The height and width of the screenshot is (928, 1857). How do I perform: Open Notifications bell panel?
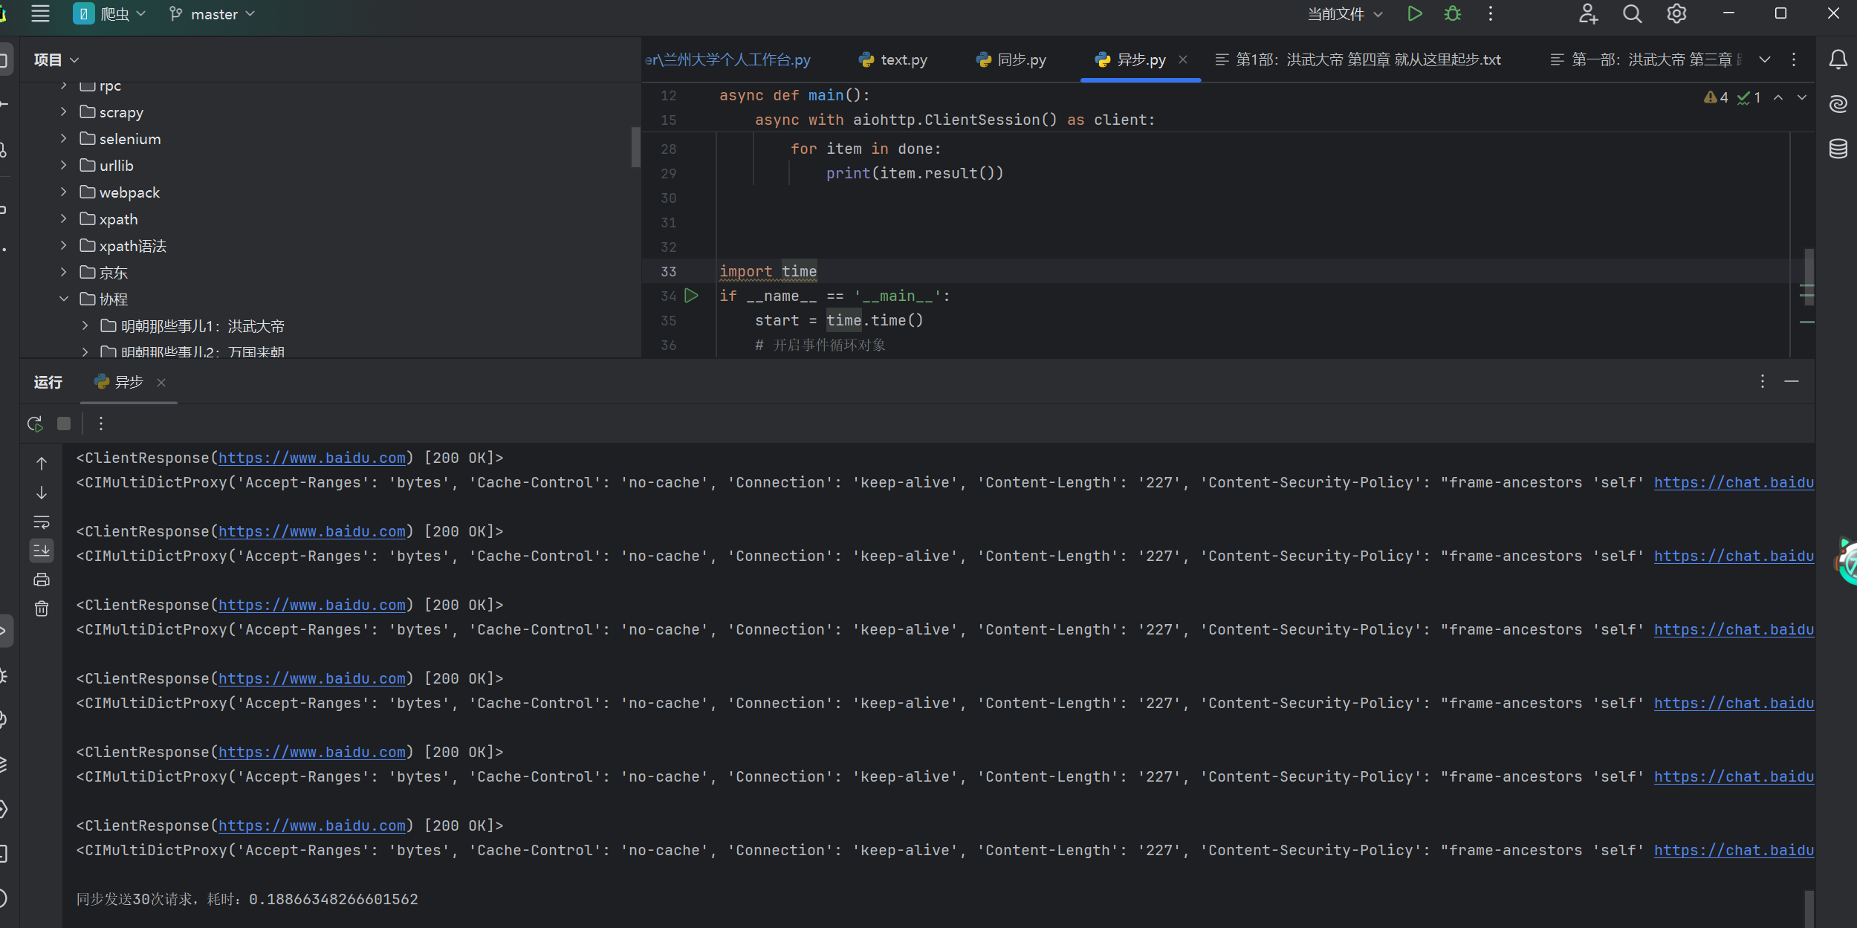click(1838, 59)
